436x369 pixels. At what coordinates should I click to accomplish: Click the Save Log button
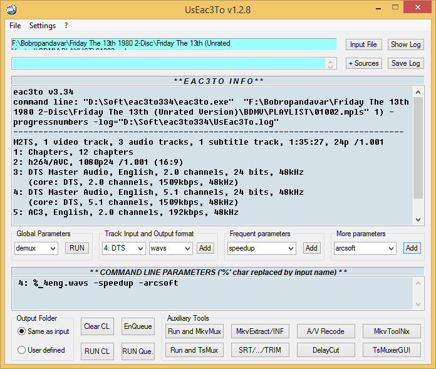coord(406,63)
